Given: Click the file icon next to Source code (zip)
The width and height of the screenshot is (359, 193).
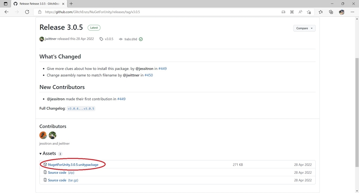Looking at the screenshot, I should pyautogui.click(x=45, y=172).
